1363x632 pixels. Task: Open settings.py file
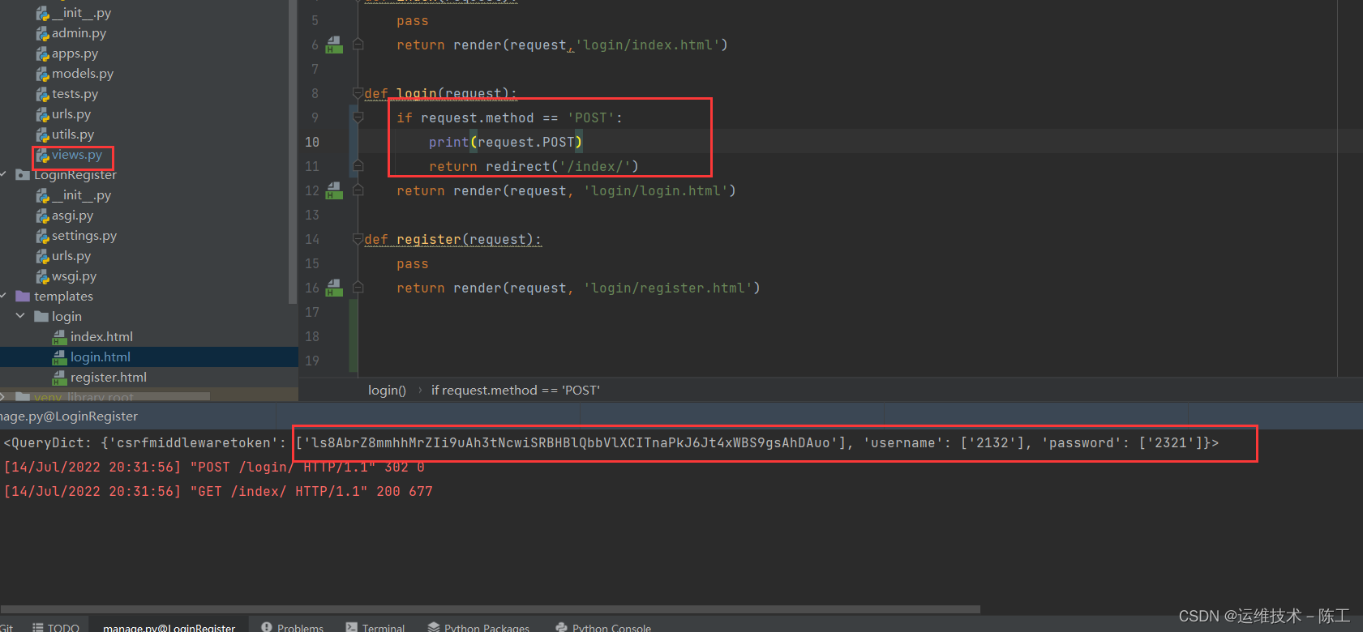pyautogui.click(x=84, y=236)
